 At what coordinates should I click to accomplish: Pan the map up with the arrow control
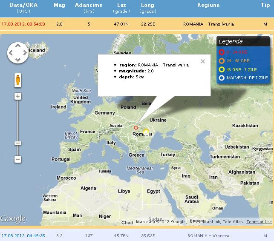(x=17, y=46)
